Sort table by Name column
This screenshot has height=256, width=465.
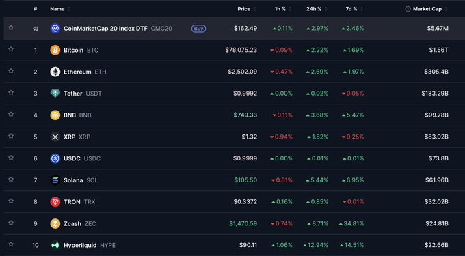pyautogui.click(x=60, y=9)
